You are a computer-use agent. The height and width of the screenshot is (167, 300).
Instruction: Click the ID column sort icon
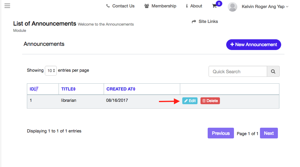click(36, 89)
